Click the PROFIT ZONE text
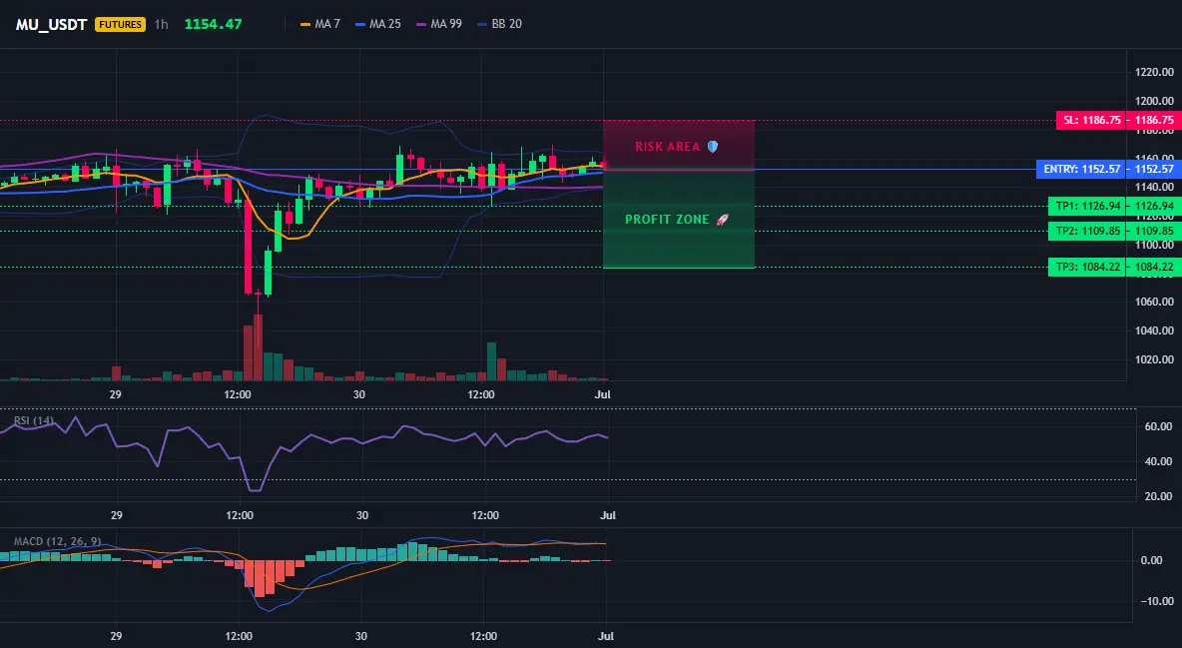The height and width of the screenshot is (648, 1182). pos(667,220)
